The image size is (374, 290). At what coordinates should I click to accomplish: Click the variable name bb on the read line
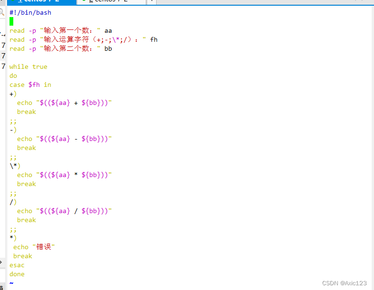(108, 49)
